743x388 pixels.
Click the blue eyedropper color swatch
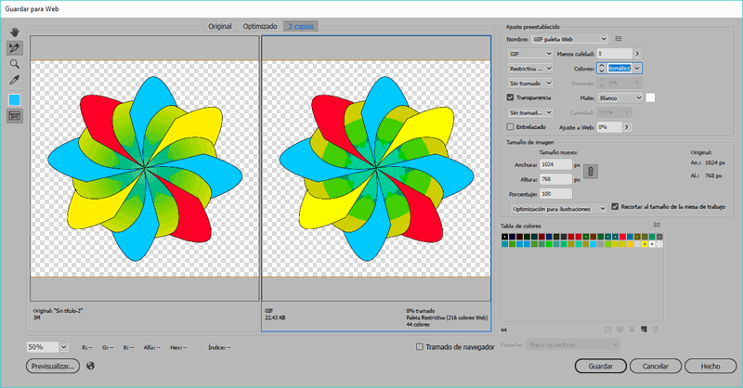tap(15, 99)
